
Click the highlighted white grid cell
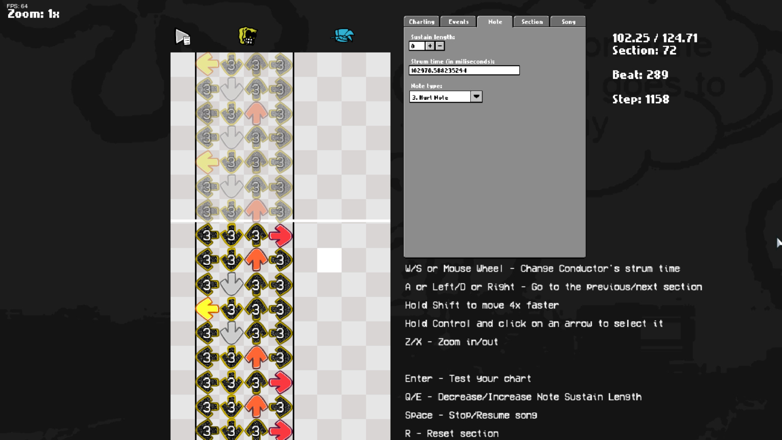tap(329, 259)
